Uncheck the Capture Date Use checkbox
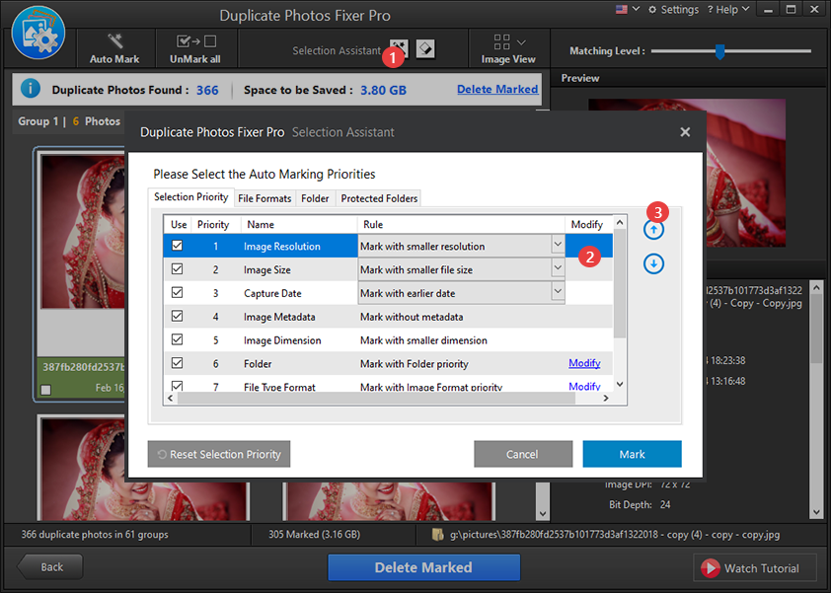 [177, 292]
